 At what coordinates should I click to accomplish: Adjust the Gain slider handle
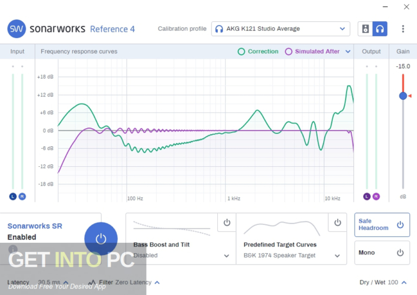[403, 96]
